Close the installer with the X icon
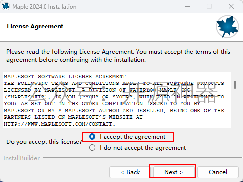The width and height of the screenshot is (243, 182). tap(231, 6)
